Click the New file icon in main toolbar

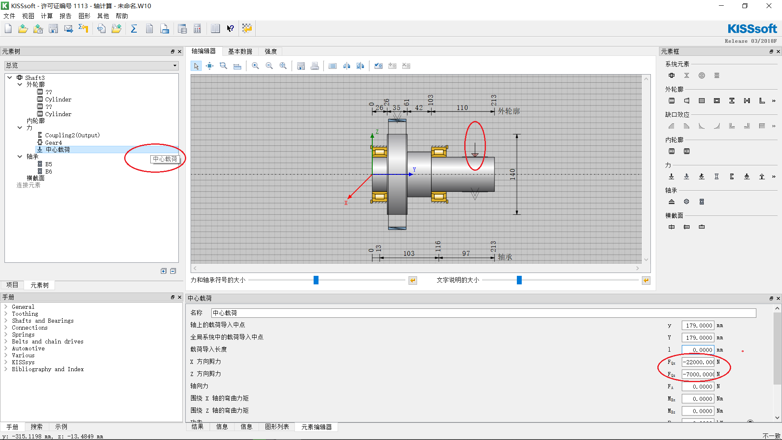[x=8, y=29]
